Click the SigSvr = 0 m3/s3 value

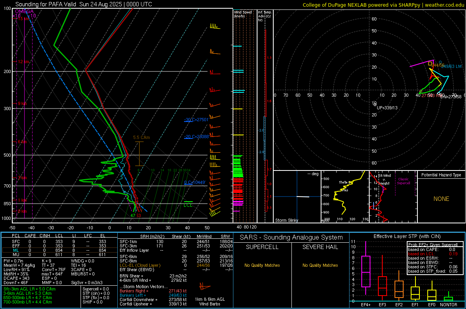click(x=87, y=283)
